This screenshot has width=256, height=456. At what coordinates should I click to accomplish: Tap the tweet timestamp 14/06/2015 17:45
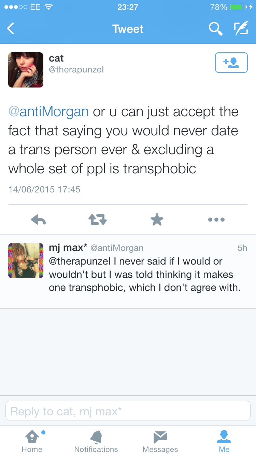44,189
